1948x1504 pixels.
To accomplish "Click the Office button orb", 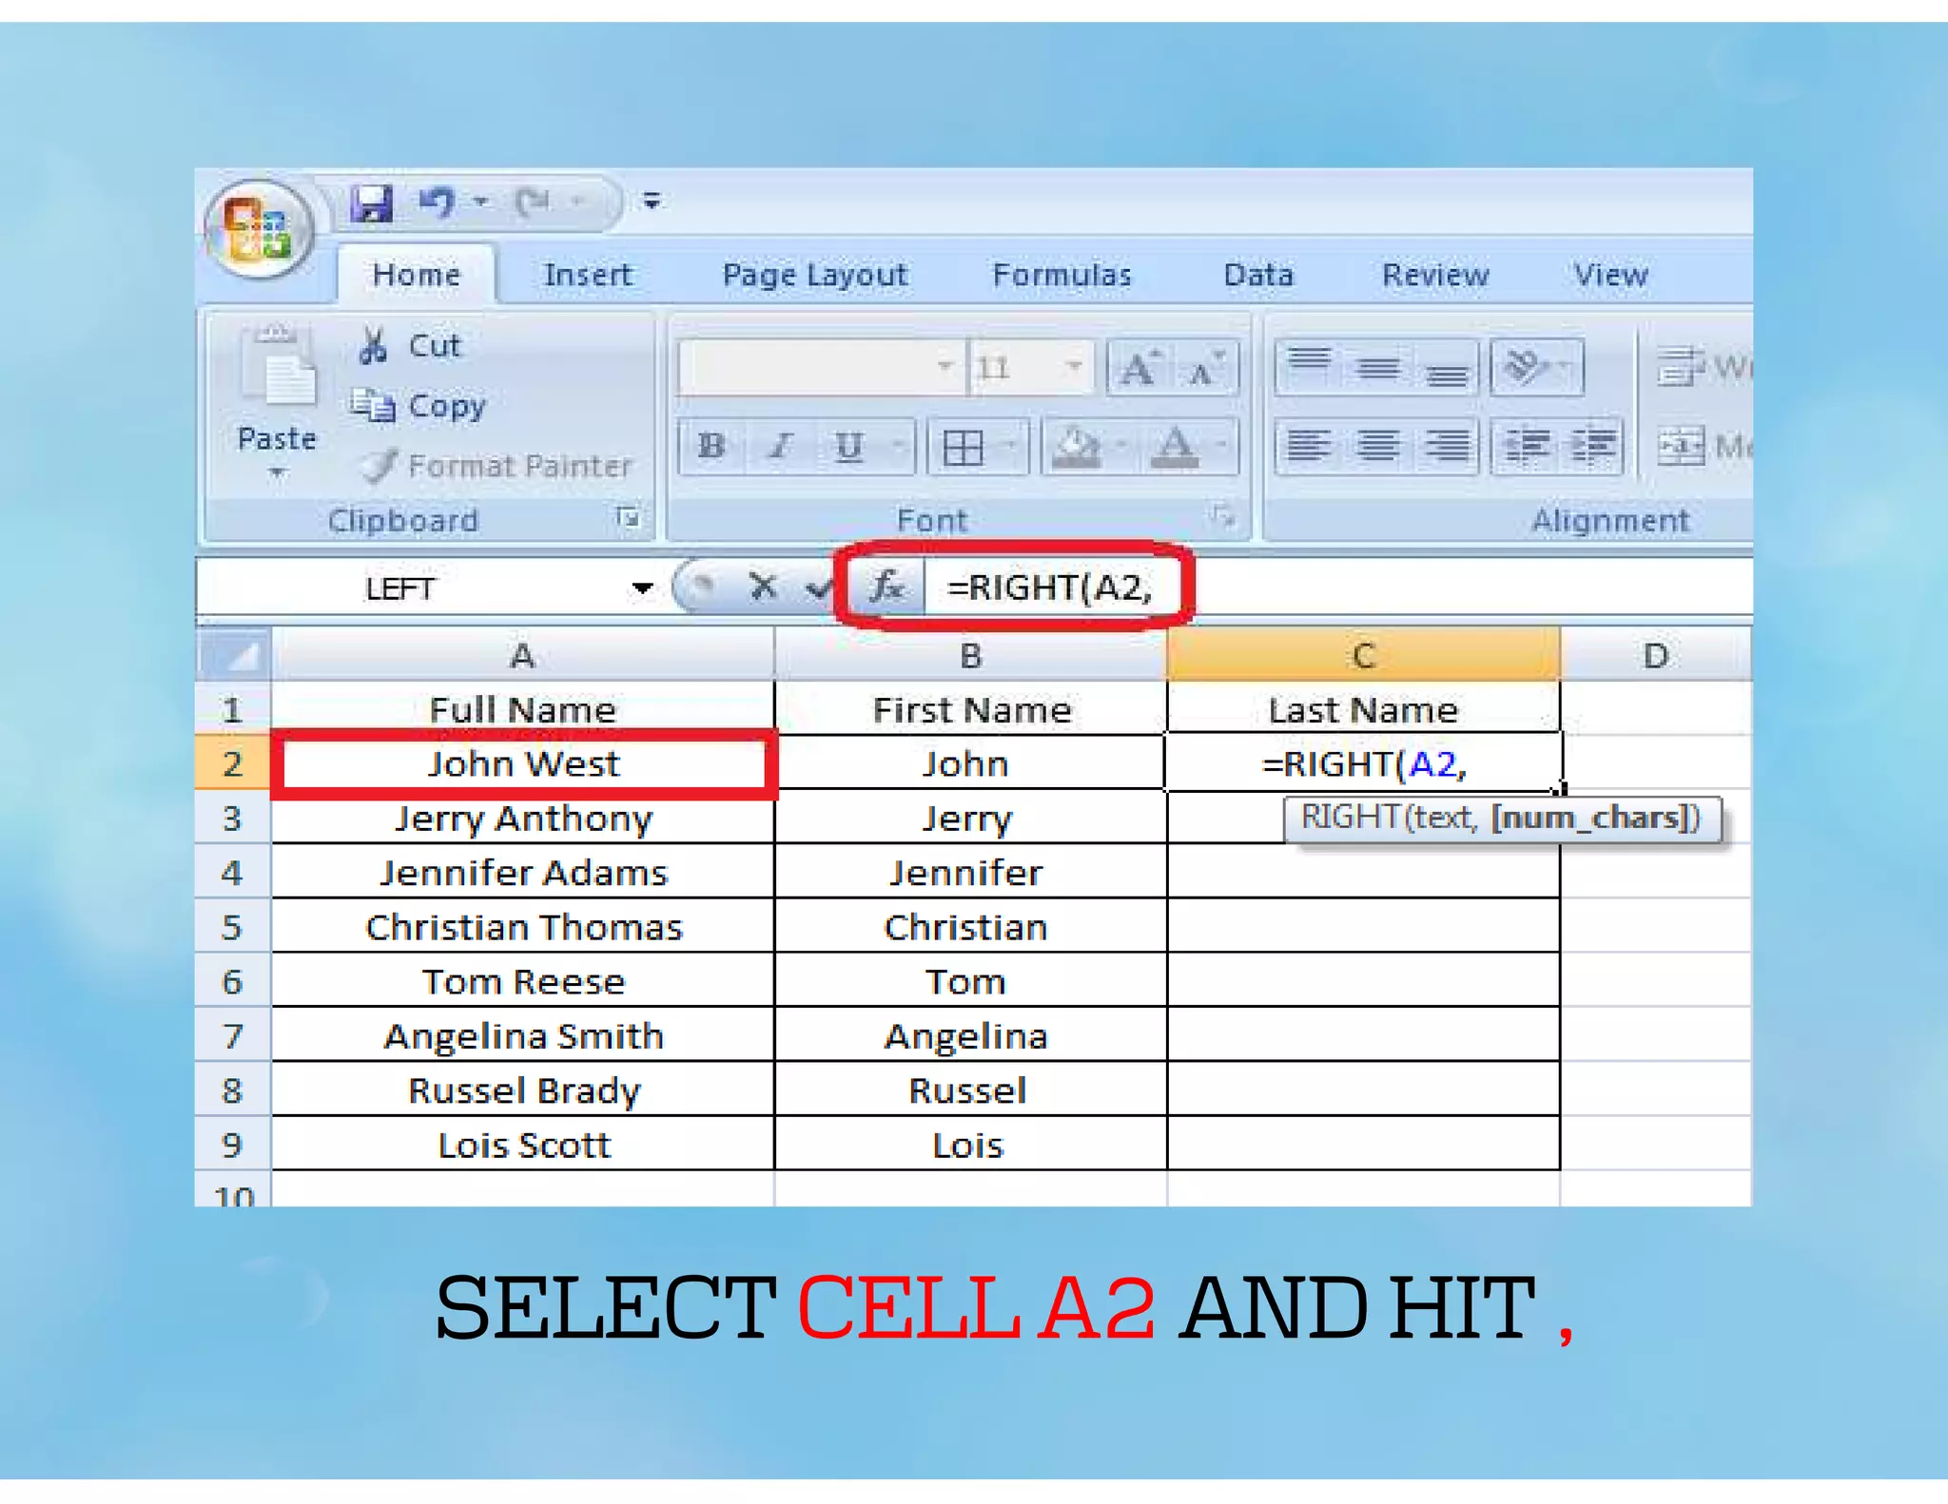I will pyautogui.click(x=258, y=229).
